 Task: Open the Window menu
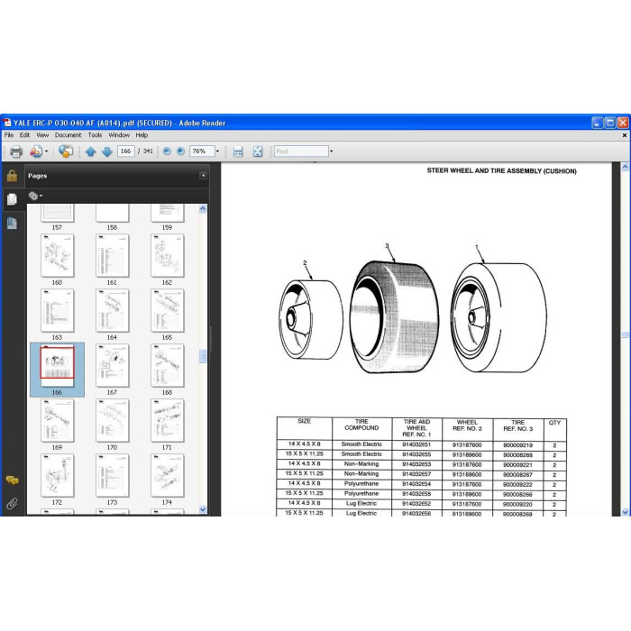(119, 135)
